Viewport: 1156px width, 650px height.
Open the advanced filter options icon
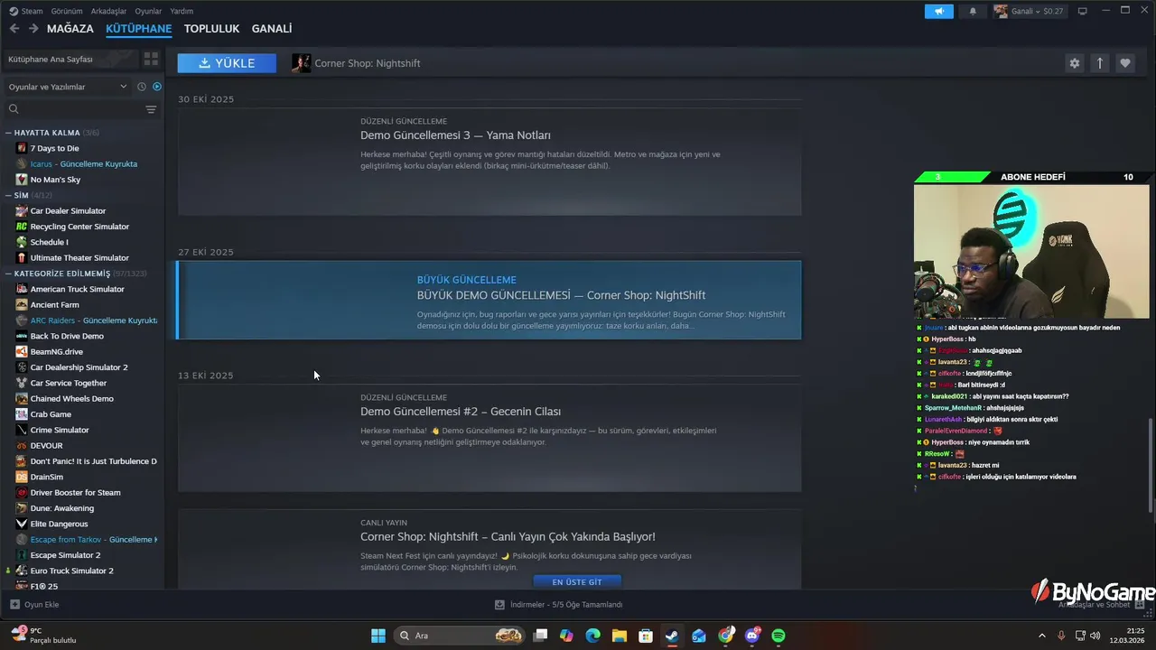click(151, 109)
